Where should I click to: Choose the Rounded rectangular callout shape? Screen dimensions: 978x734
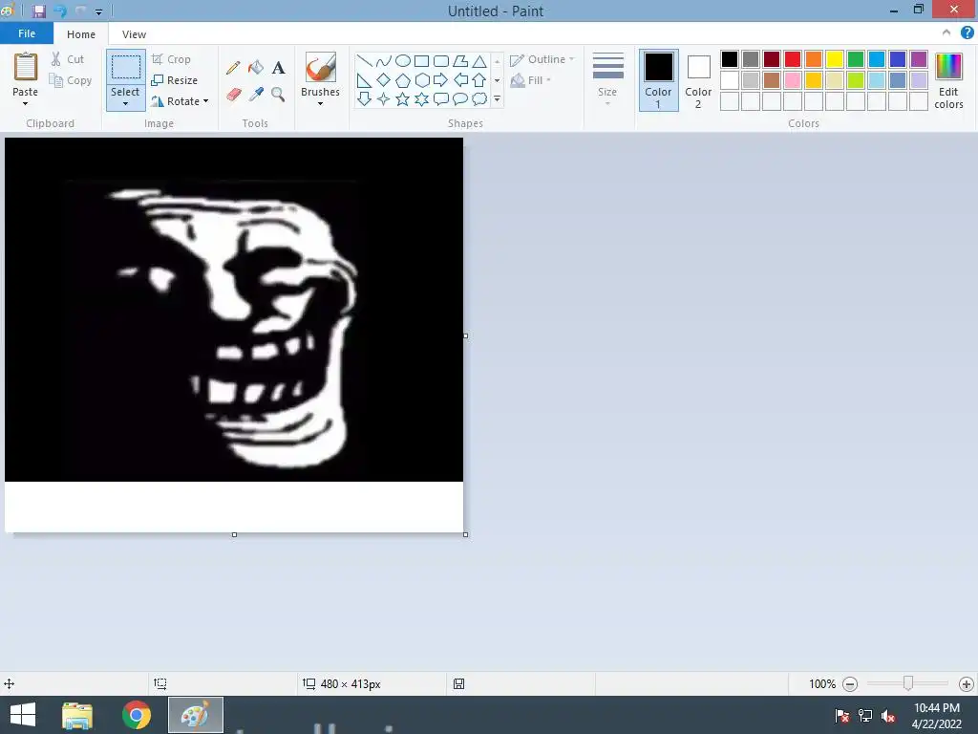(x=441, y=98)
